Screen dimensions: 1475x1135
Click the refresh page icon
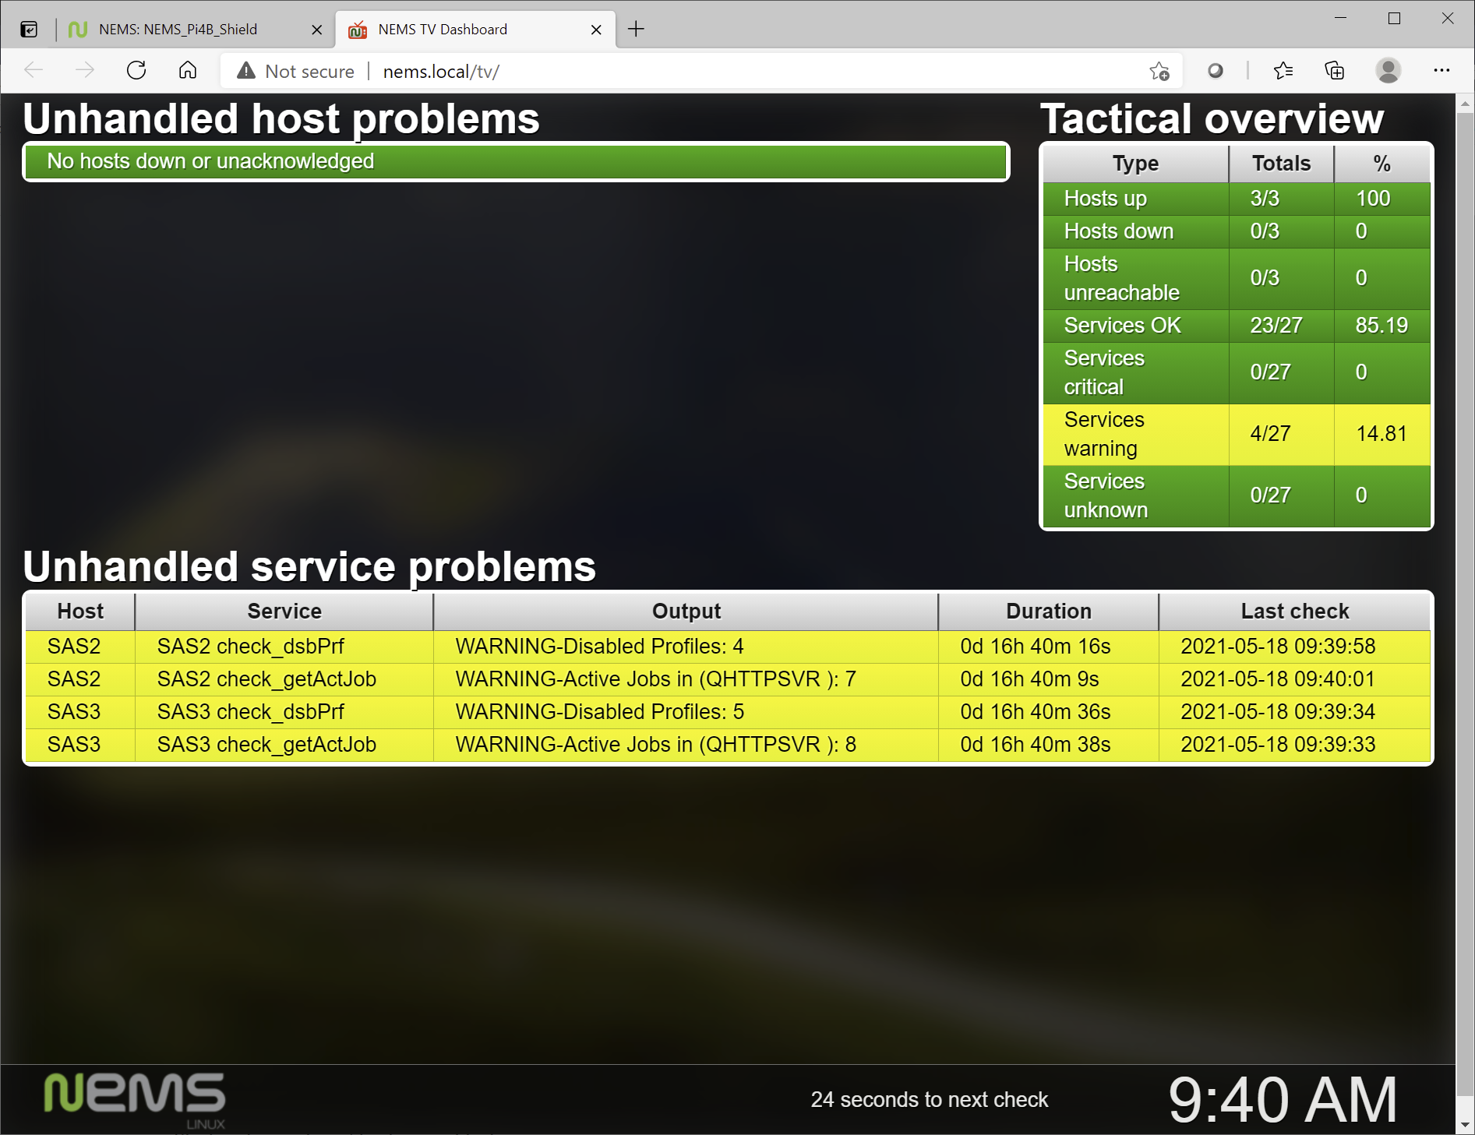pyautogui.click(x=136, y=71)
